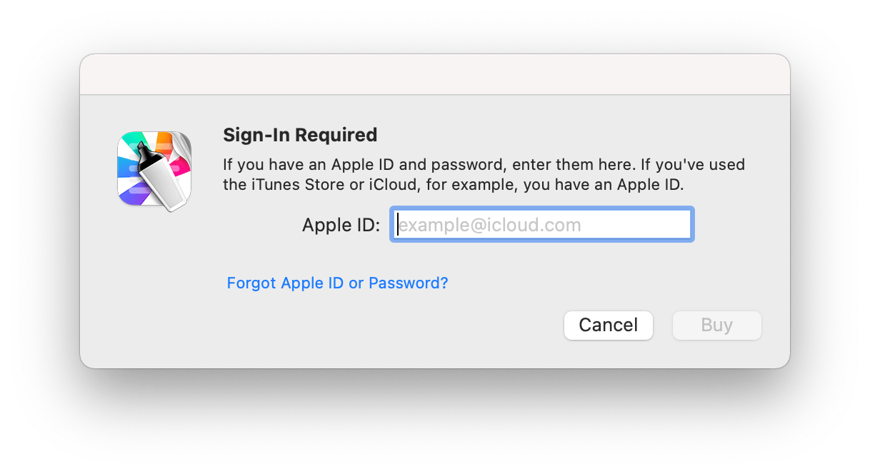Click the Sign-In Required heading
Viewport: 870px width, 474px height.
[x=300, y=135]
